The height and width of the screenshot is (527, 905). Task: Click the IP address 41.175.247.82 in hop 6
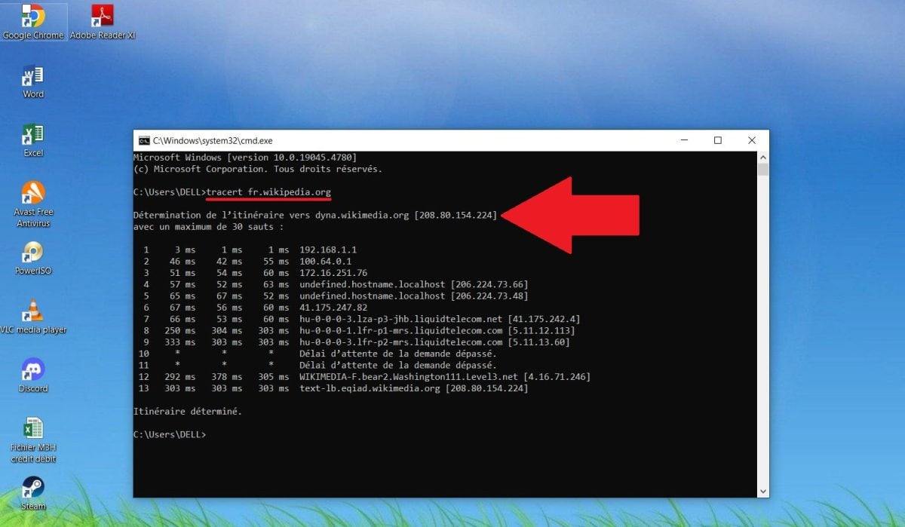(333, 308)
